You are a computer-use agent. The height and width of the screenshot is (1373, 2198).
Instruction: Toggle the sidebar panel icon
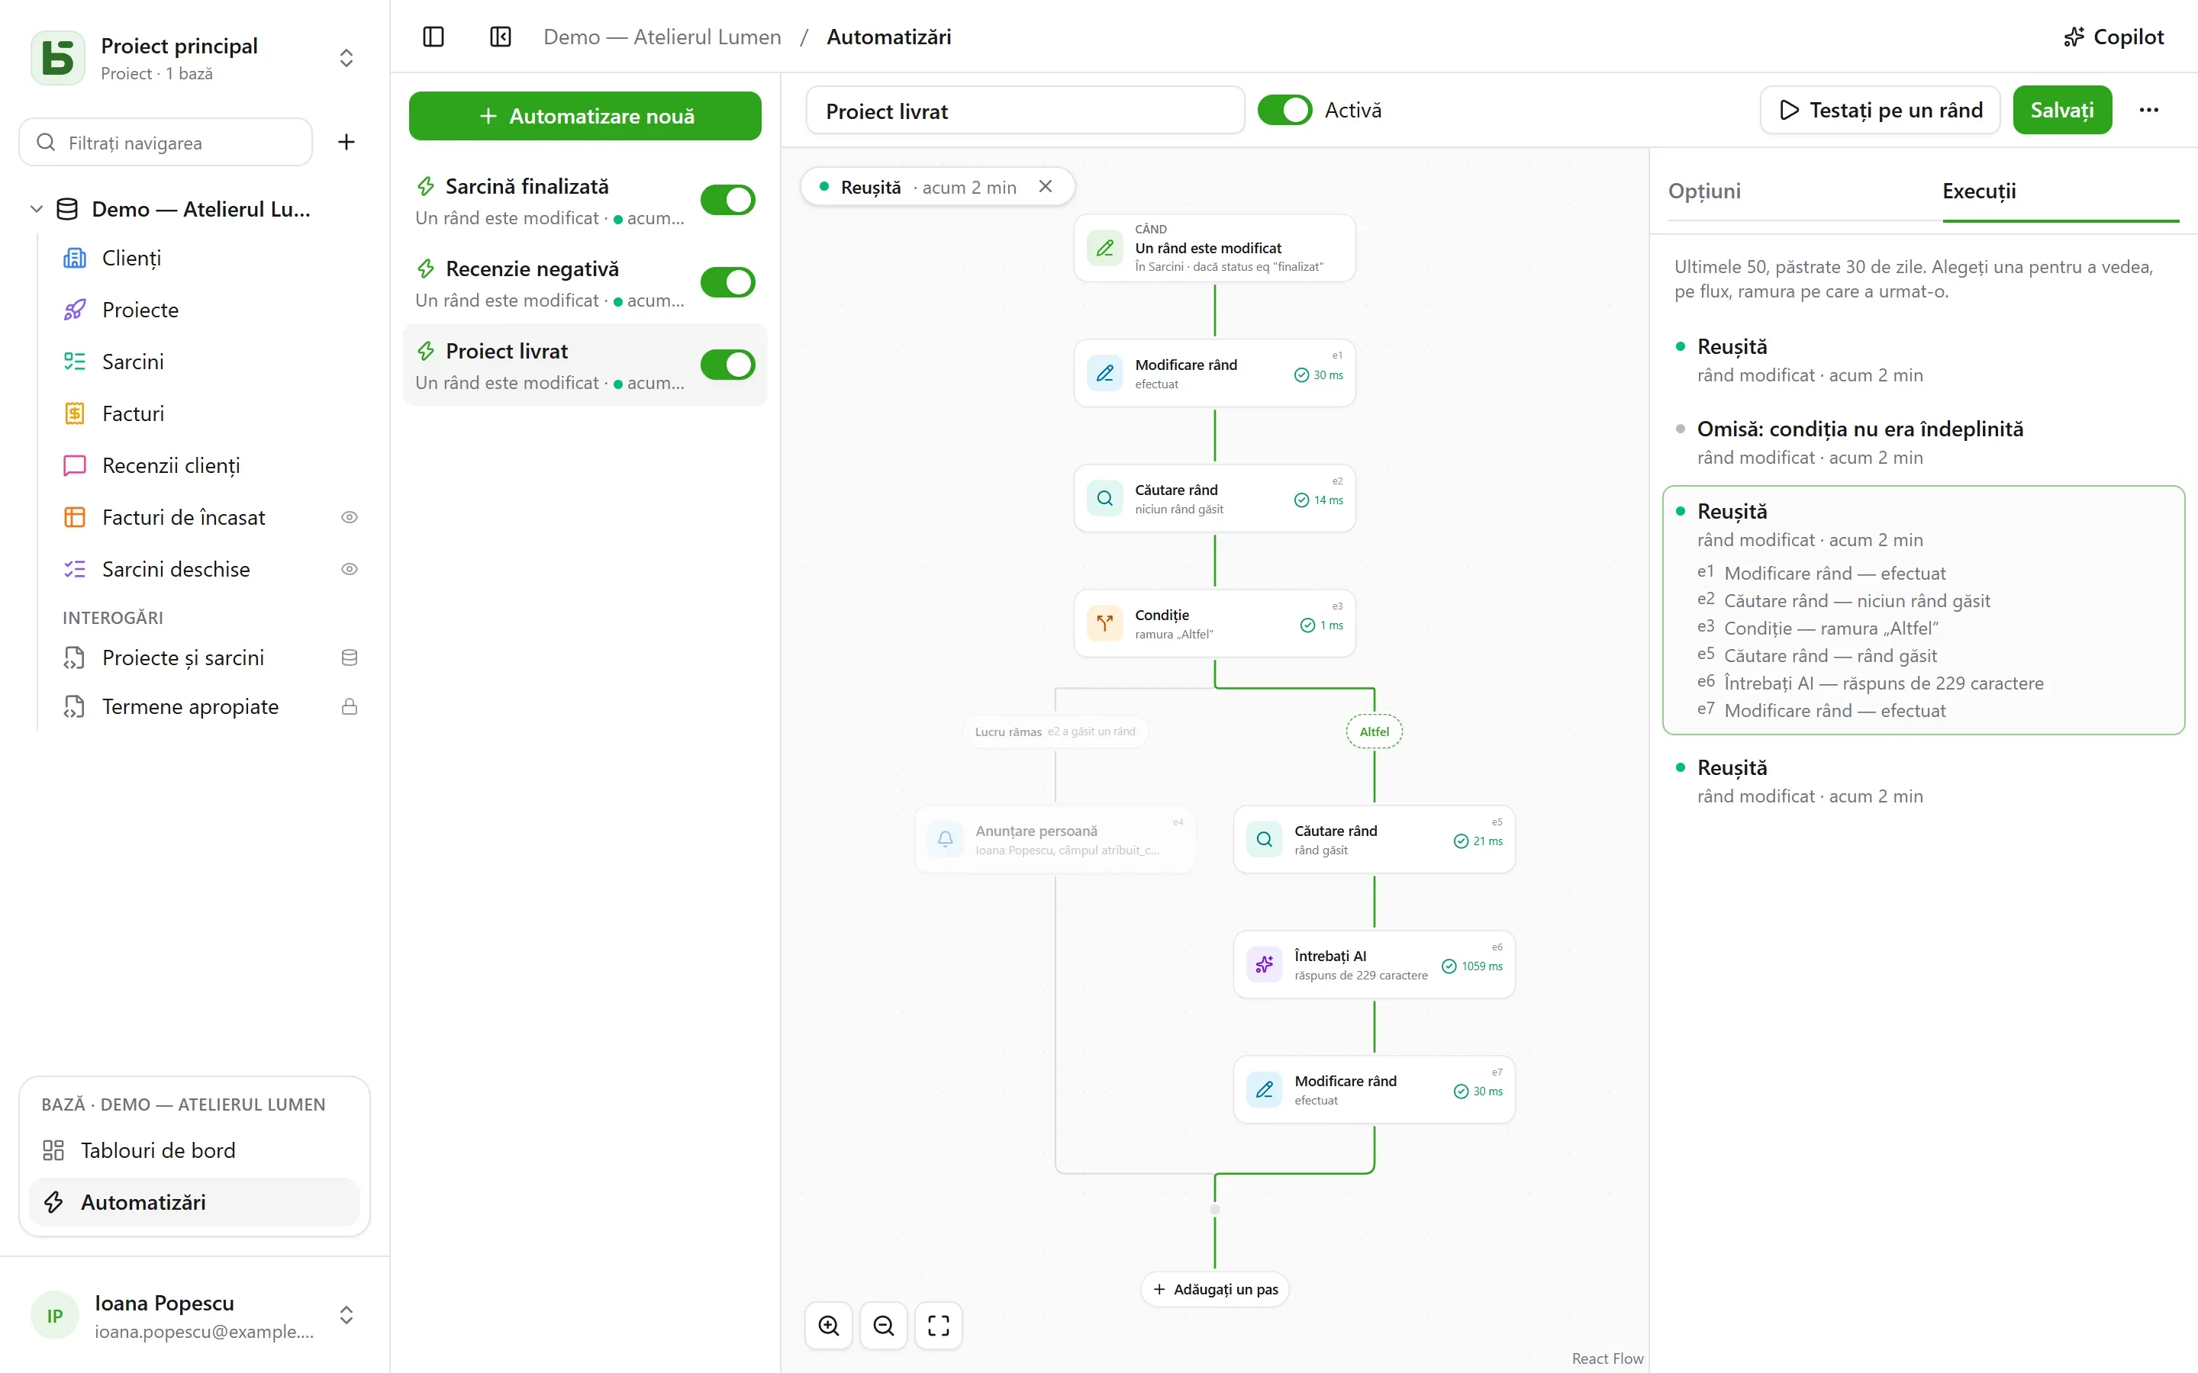(x=433, y=37)
